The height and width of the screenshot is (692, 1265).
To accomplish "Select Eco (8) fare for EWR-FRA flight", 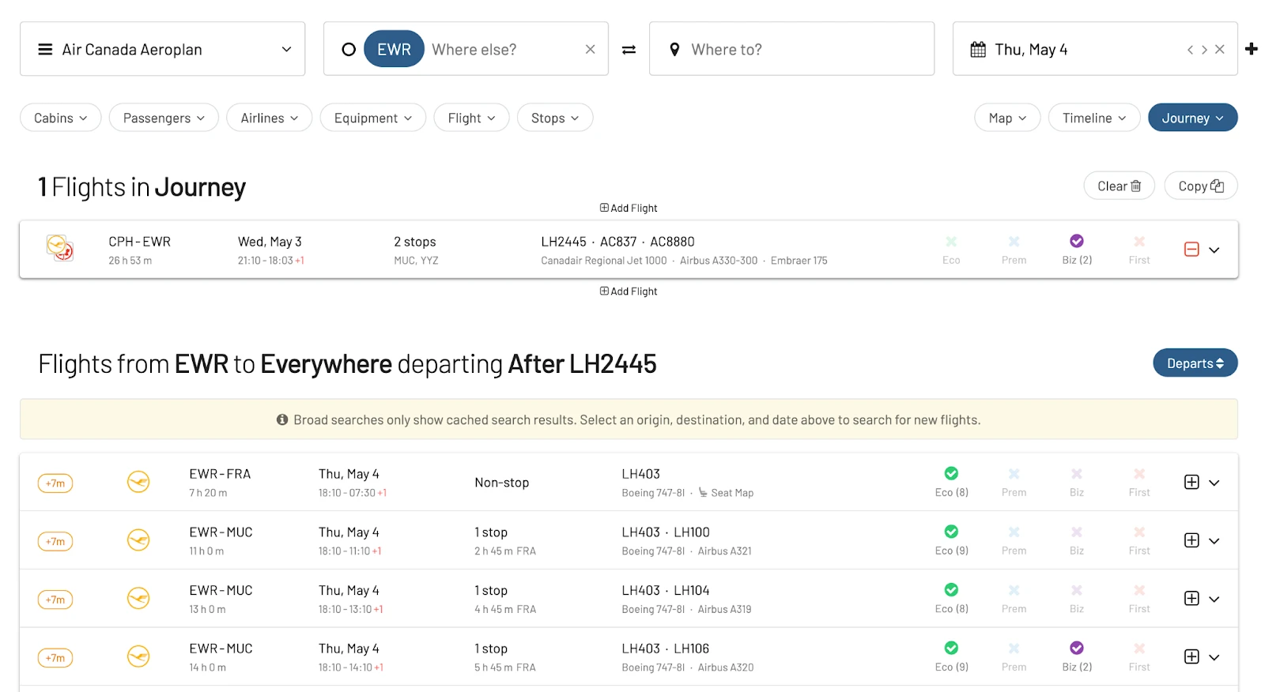I will click(x=951, y=482).
